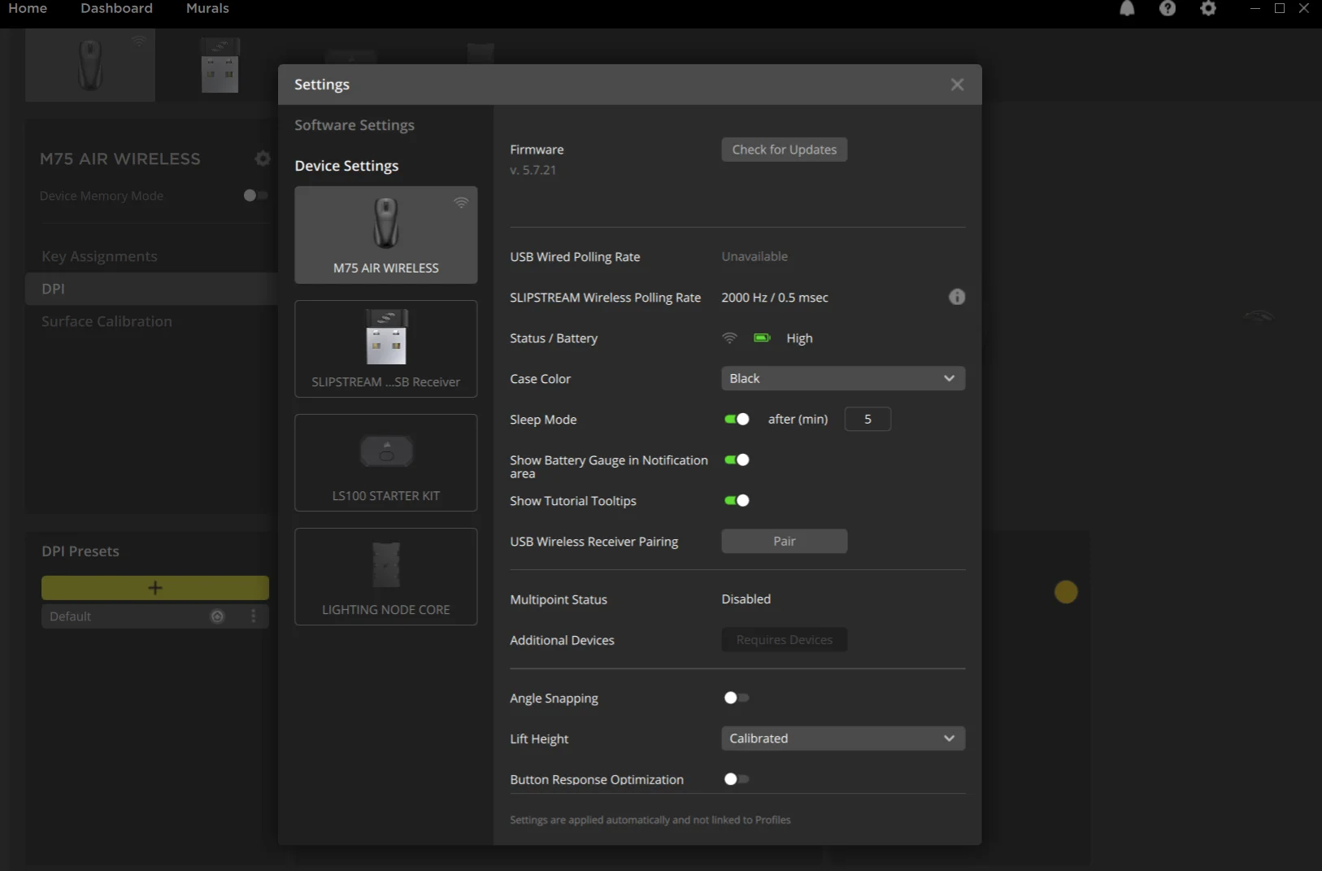Maximize the application window

pos(1280,8)
